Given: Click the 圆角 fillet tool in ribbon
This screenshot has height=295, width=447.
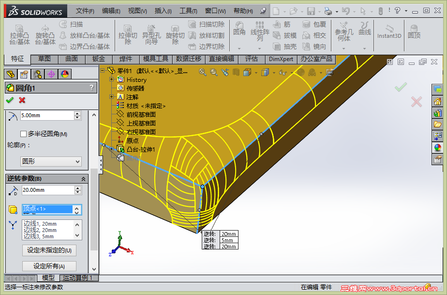Looking at the screenshot, I should (239, 29).
